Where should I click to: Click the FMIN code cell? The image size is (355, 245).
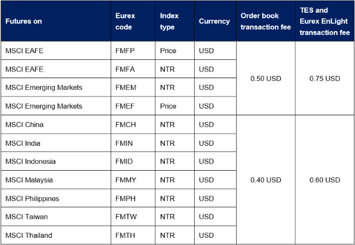point(124,144)
